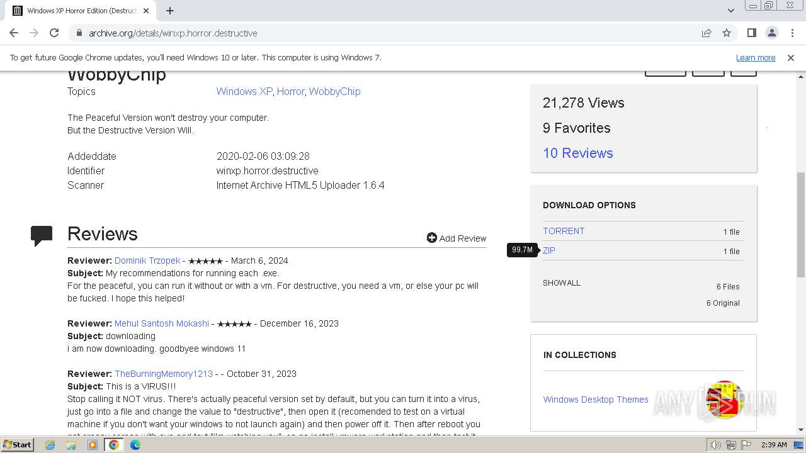Open the Learn more link
The width and height of the screenshot is (806, 453).
click(756, 57)
